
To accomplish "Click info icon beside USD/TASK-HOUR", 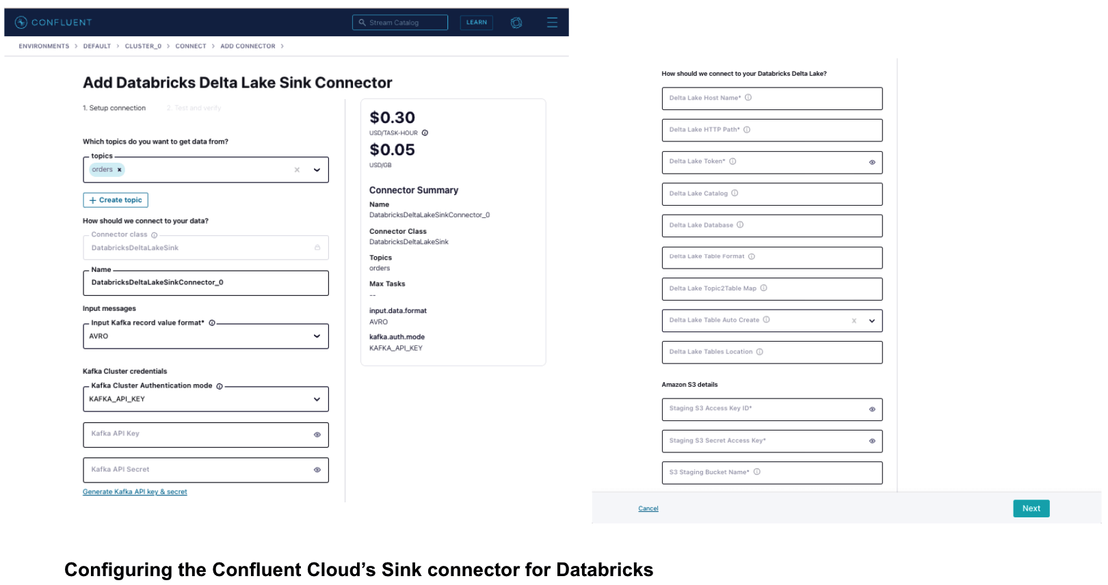I will tap(425, 133).
